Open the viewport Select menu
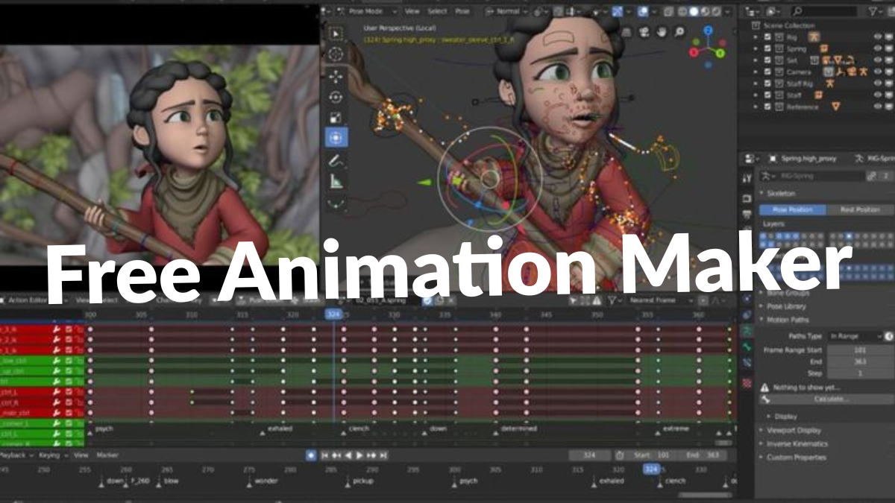This screenshot has width=895, height=503. (x=438, y=11)
